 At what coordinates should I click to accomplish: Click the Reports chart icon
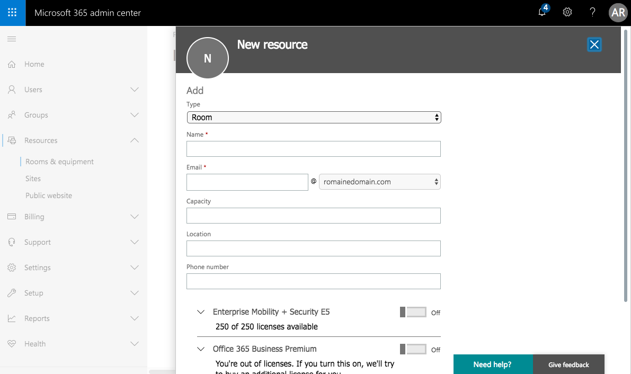point(12,318)
